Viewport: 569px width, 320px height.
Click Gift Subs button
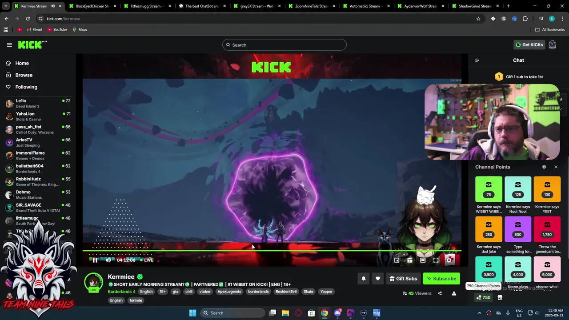click(x=403, y=279)
